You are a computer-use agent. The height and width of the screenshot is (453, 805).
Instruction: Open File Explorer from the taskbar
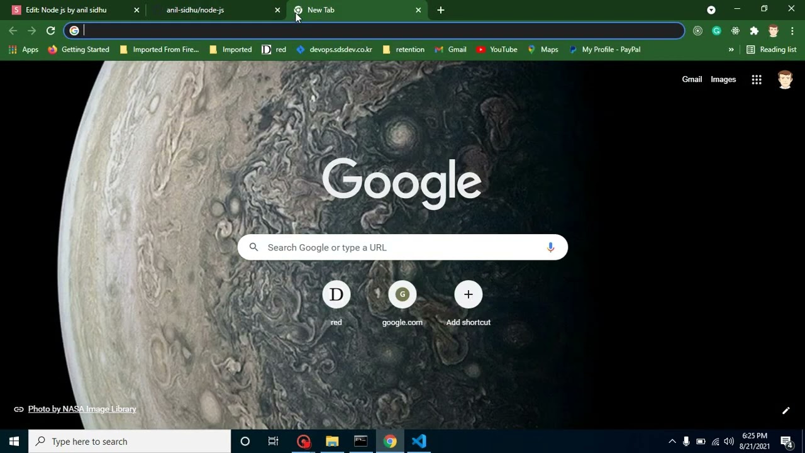332,442
